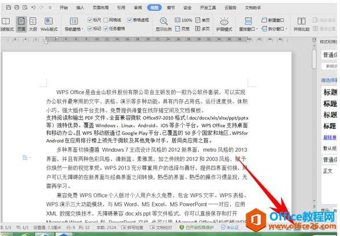Viewport: 340px width, 236px height.
Task: Open the 页面布局 Page Layout tab
Action: point(101,8)
